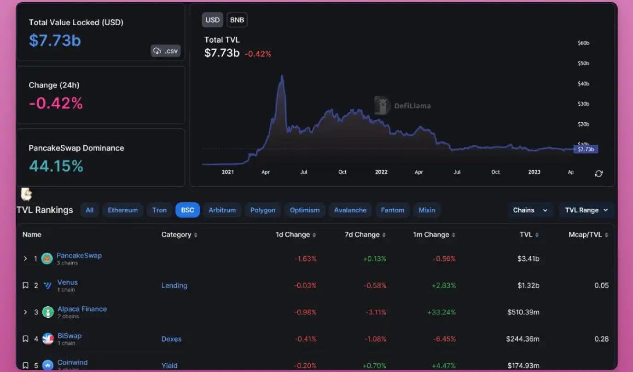This screenshot has width=633, height=372.
Task: Click the PancakeSwap logo icon
Action: tap(47, 258)
